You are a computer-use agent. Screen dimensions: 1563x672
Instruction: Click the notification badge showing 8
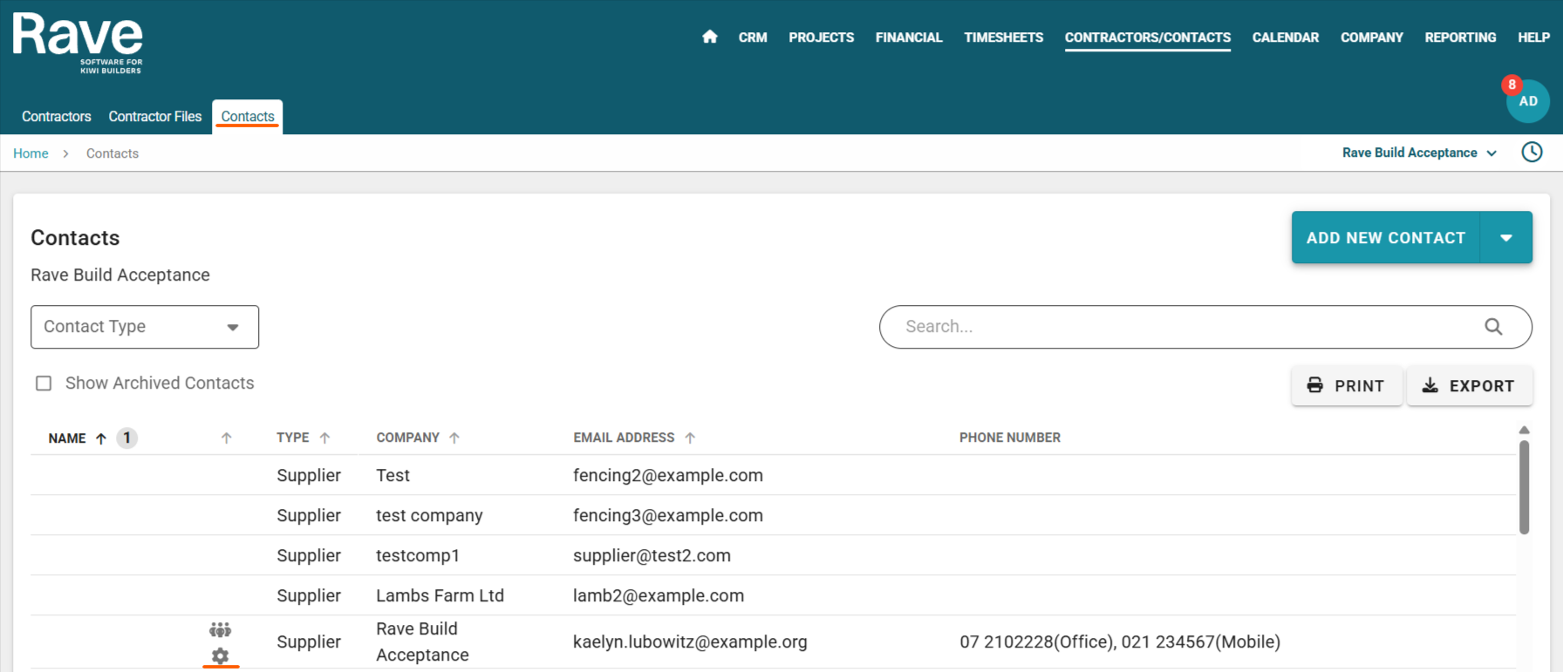pyautogui.click(x=1512, y=85)
